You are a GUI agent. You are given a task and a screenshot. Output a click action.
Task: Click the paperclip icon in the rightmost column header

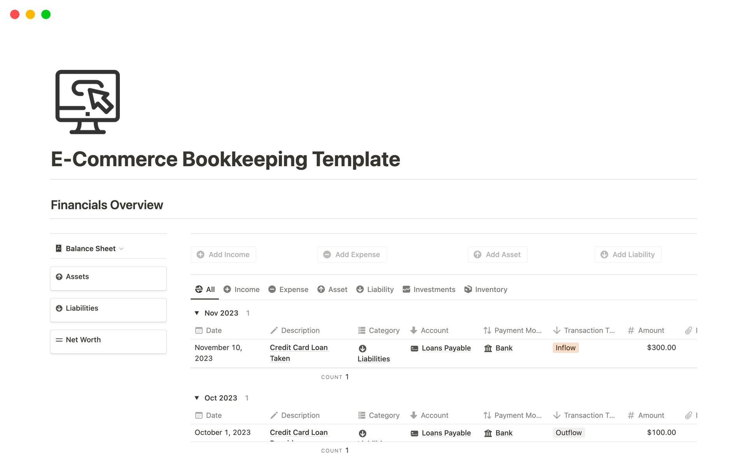pos(688,330)
